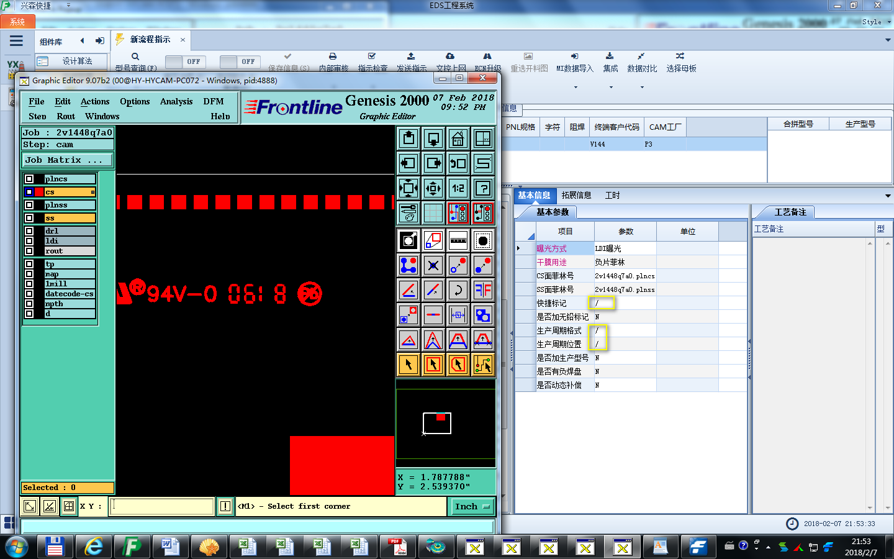The width and height of the screenshot is (894, 559).
Task: Click the 1:2 zoom scale icon
Action: (458, 188)
